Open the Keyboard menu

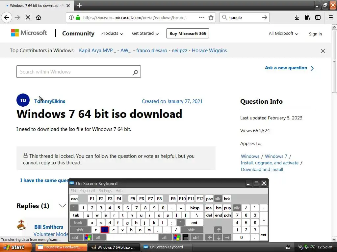pos(87,191)
